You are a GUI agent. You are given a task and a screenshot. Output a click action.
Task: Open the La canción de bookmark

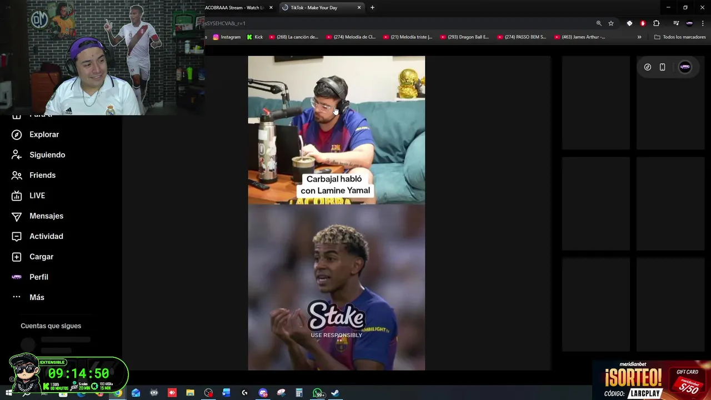click(x=293, y=37)
